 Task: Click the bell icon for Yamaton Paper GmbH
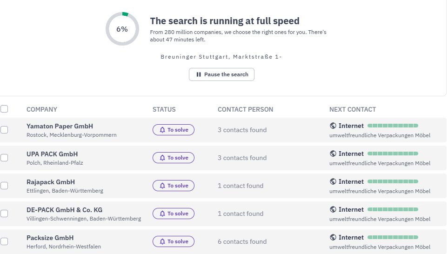162,130
